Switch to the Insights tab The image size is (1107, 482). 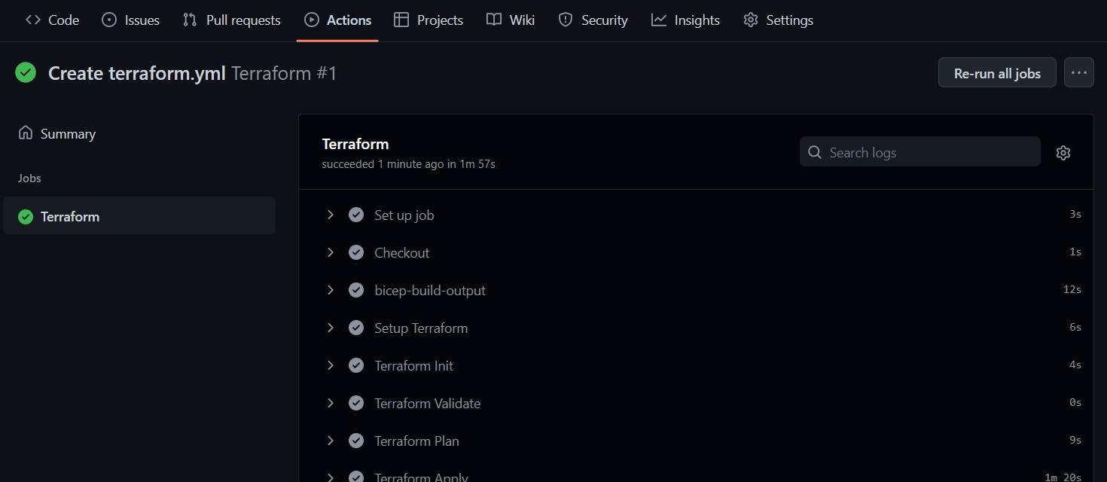685,20
